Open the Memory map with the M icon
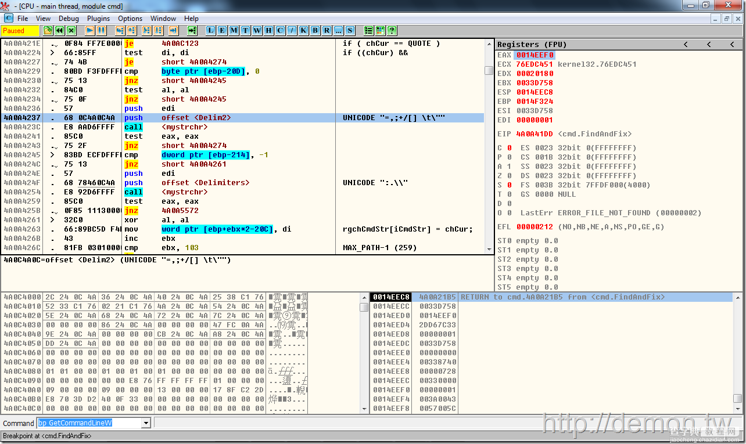Image resolution: width=746 pixels, height=444 pixels. (234, 30)
